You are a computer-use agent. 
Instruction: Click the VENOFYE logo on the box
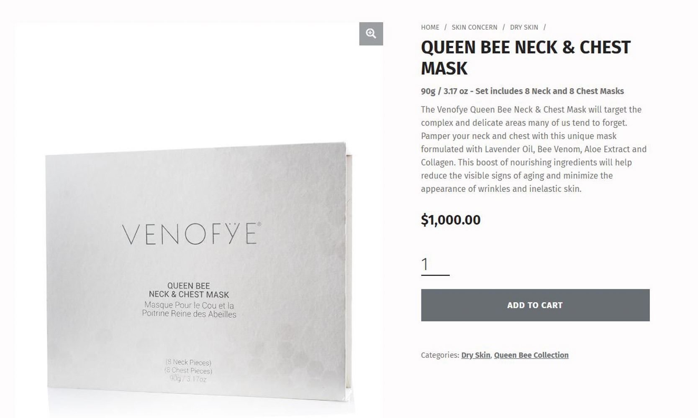[x=191, y=234]
